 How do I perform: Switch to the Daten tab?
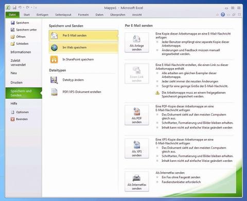click(99, 15)
